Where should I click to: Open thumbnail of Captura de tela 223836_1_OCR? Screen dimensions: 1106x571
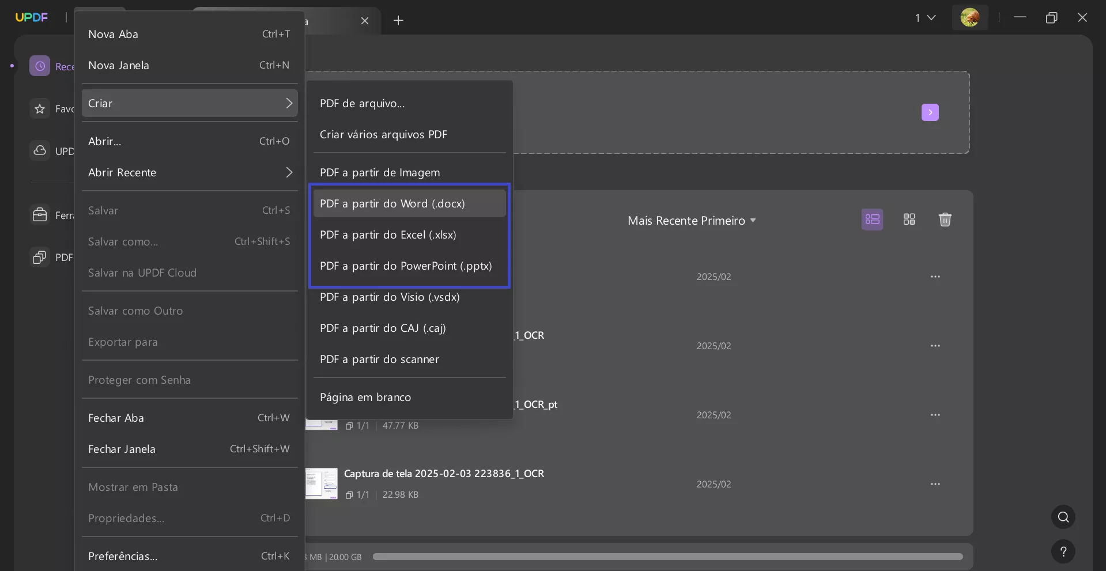click(322, 483)
